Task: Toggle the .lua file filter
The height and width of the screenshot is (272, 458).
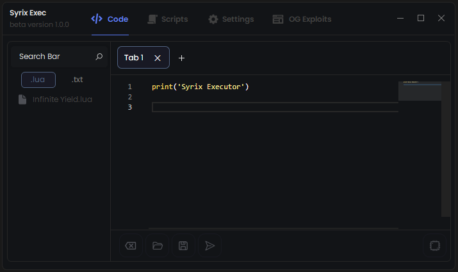Action: (x=38, y=80)
